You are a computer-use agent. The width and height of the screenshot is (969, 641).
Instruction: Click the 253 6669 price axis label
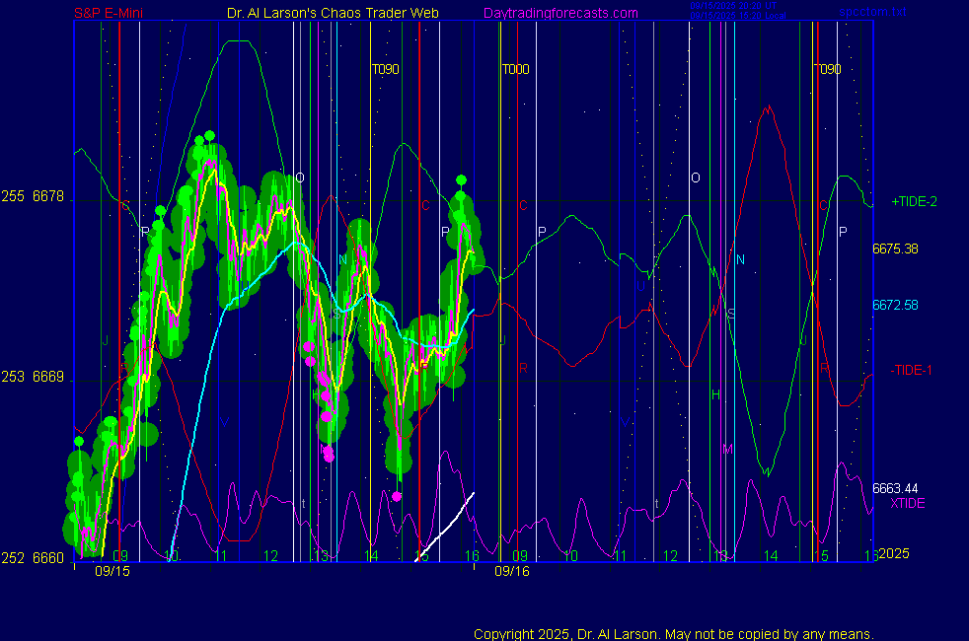pyautogui.click(x=34, y=377)
